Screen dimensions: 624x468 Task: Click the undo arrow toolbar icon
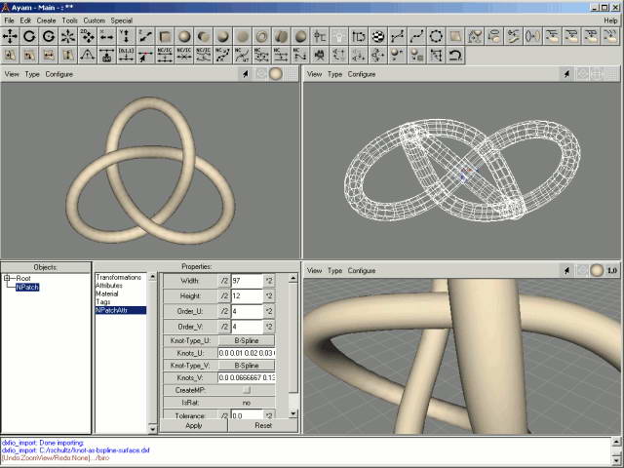[x=455, y=56]
